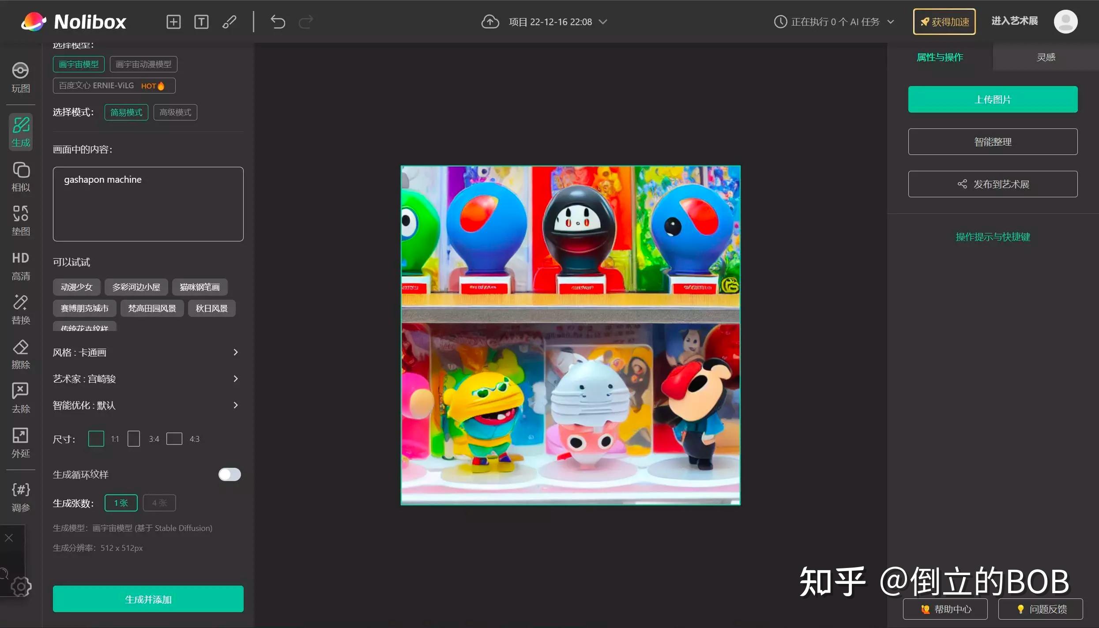Image resolution: width=1099 pixels, height=628 pixels.
Task: Select the 垫图 tool
Action: pyautogui.click(x=20, y=220)
